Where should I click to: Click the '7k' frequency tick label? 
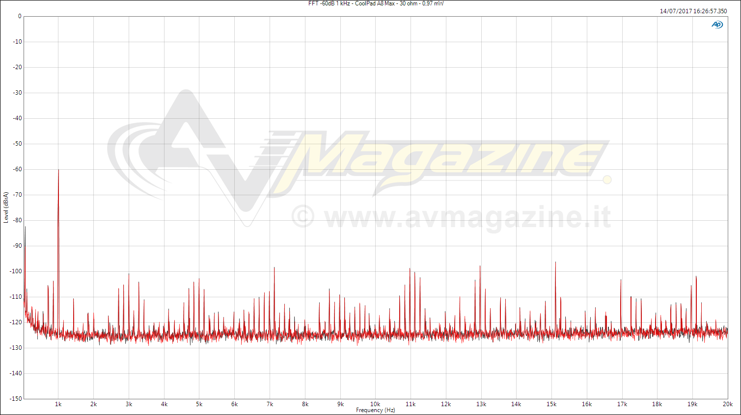click(x=270, y=404)
